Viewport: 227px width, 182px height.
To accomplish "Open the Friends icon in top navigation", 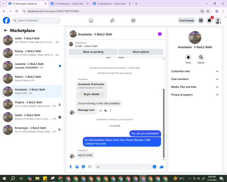I will pos(112,20).
